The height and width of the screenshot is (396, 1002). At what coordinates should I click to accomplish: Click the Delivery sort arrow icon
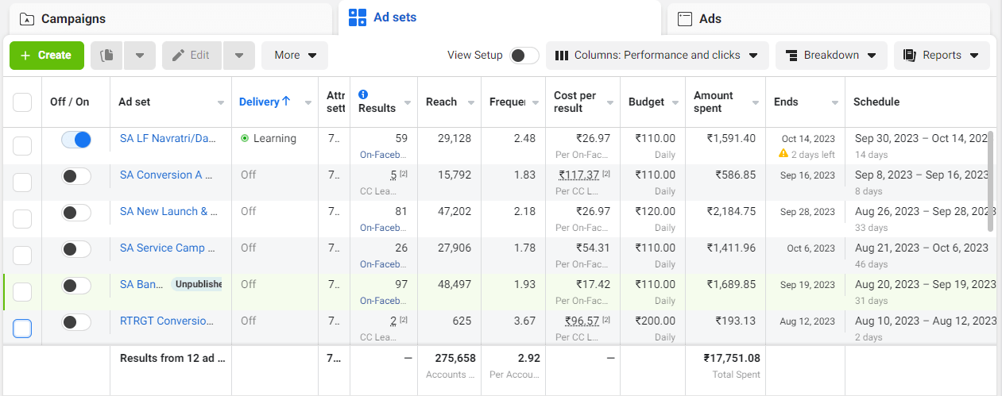click(x=286, y=102)
